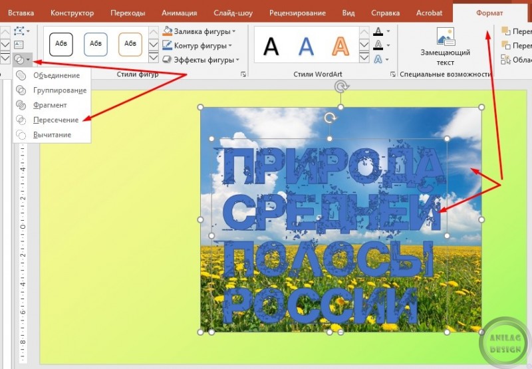
Task: Open Заливка фигуры fill dropdown
Action: [199, 31]
